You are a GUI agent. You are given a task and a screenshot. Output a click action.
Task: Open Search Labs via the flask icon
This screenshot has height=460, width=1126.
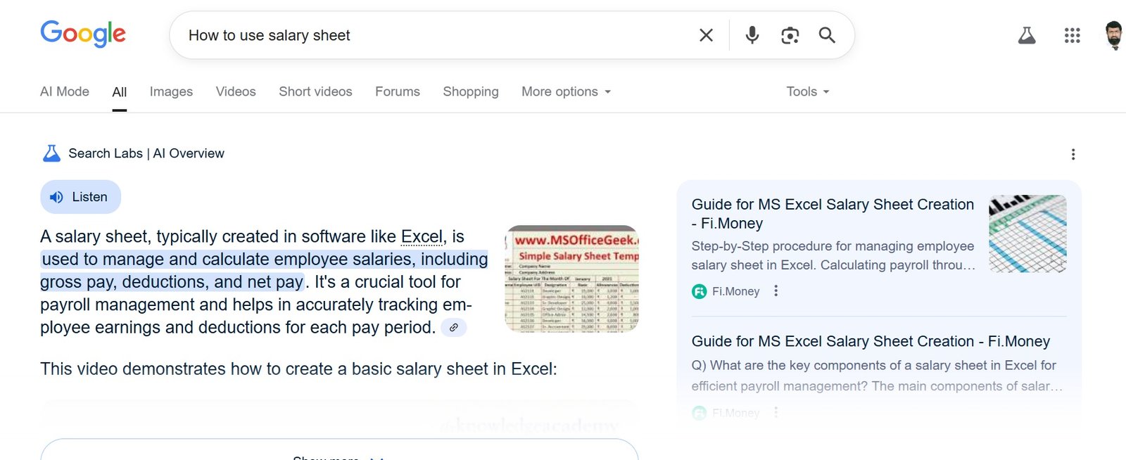tap(1027, 34)
